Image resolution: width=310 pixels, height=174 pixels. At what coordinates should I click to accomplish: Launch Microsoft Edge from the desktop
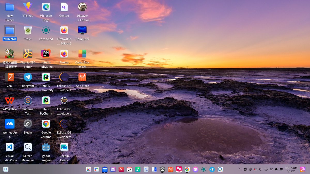(46, 7)
